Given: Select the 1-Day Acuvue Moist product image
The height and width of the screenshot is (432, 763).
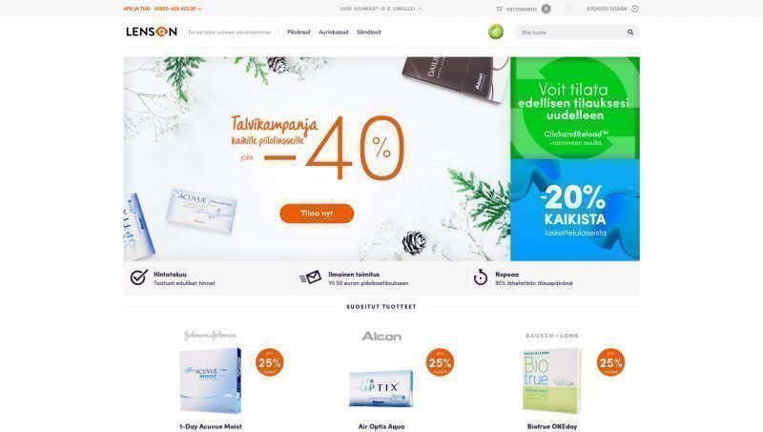Looking at the screenshot, I should point(210,380).
